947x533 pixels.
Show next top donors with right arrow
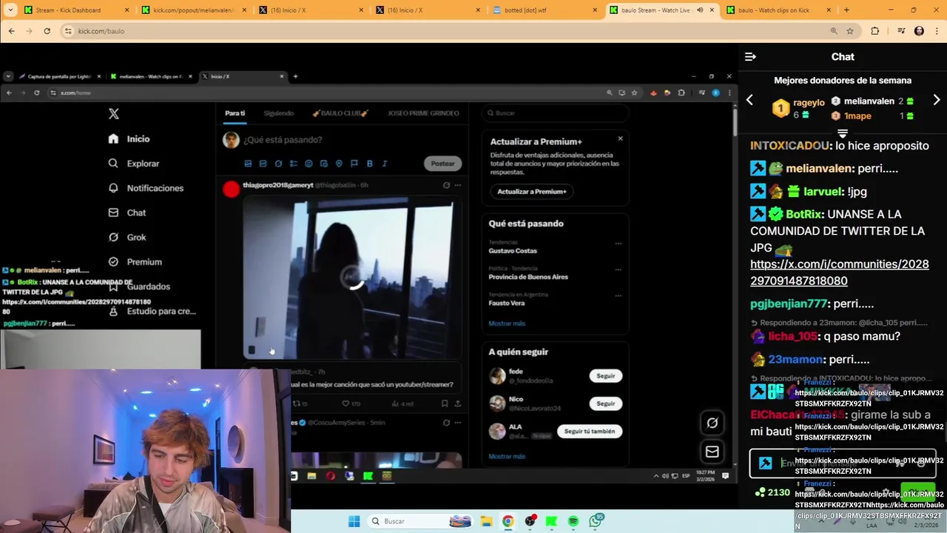tap(936, 100)
